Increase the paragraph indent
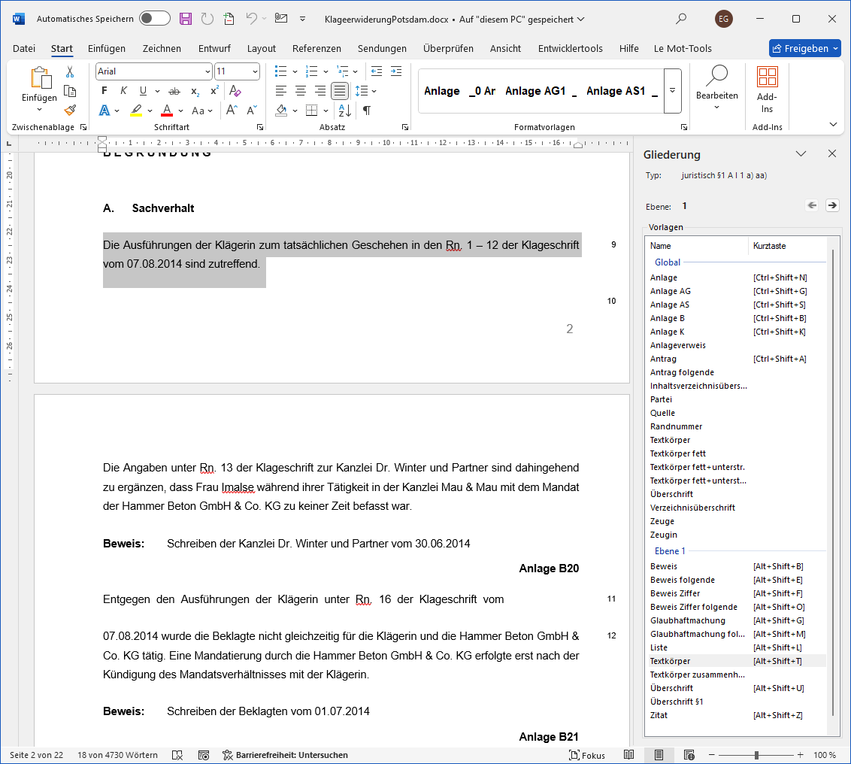The image size is (851, 764). coord(396,71)
